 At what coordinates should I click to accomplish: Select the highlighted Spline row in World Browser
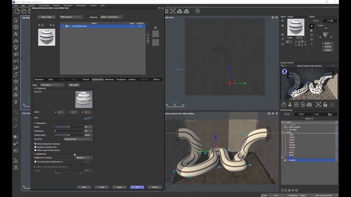coord(310,160)
